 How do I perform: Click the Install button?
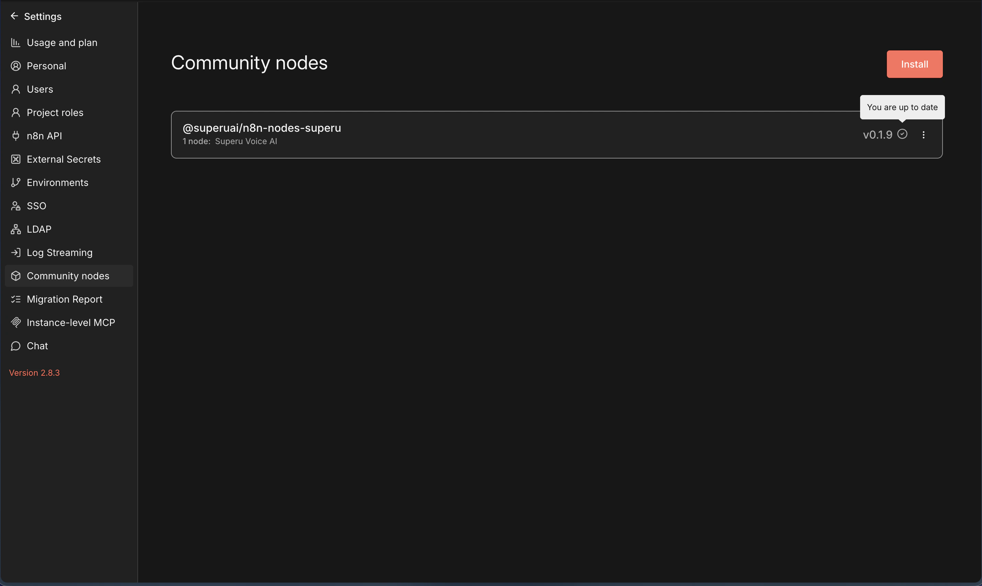coord(914,63)
